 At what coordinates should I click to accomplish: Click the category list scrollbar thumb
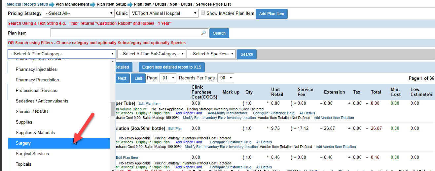[x=113, y=109]
